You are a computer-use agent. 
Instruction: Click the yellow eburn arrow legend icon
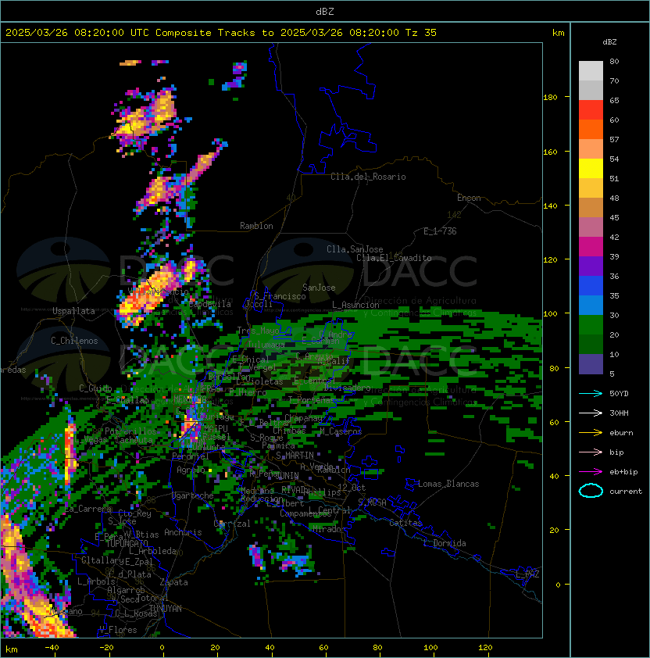tap(591, 432)
